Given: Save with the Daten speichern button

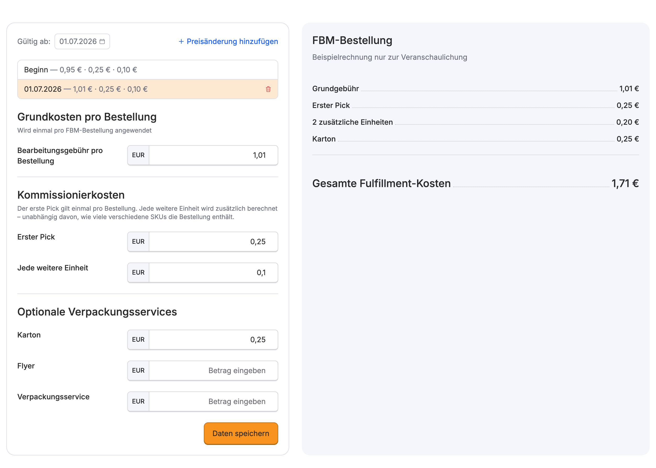Looking at the screenshot, I should click(241, 433).
